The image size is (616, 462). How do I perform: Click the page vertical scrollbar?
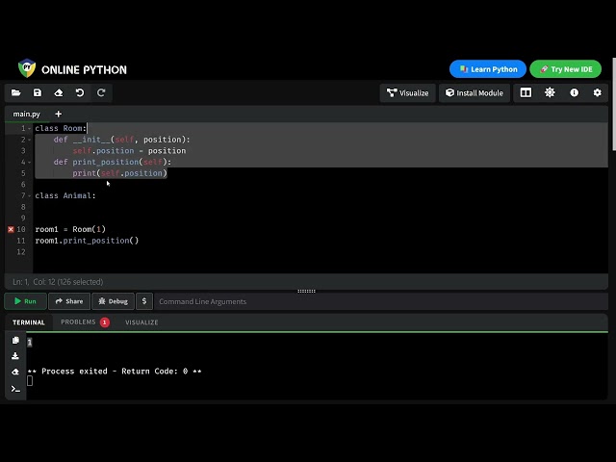pyautogui.click(x=614, y=104)
